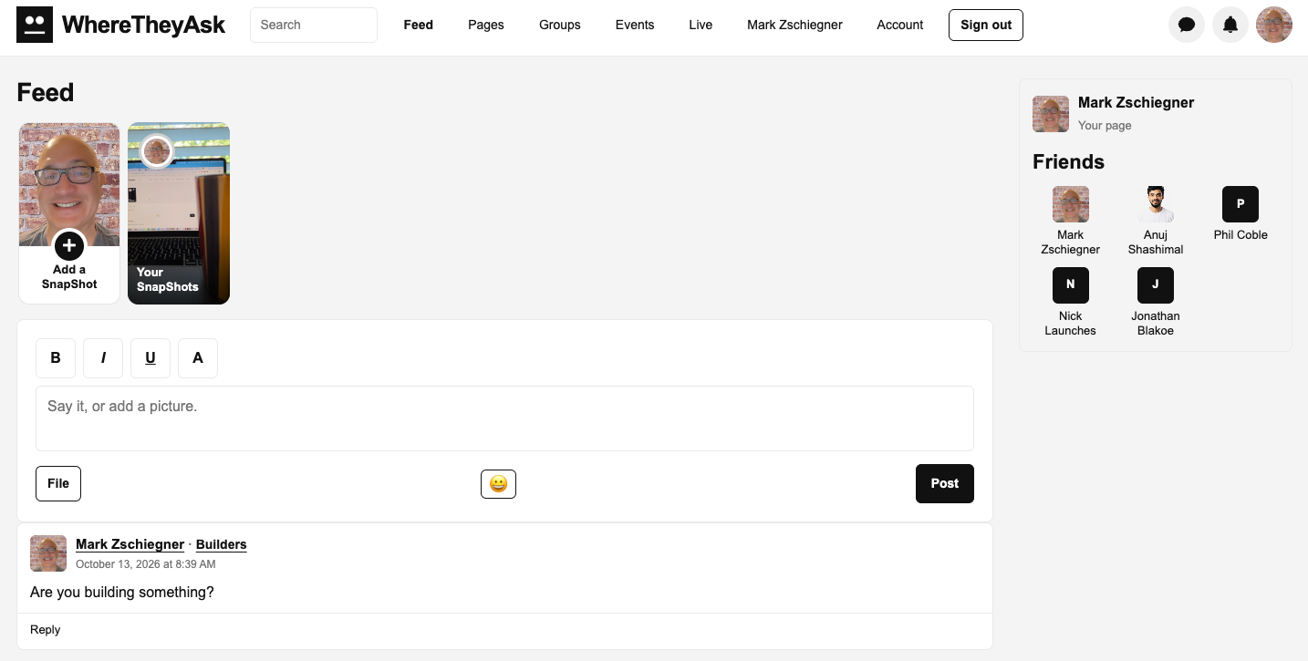Viewport: 1308px width, 661px height.
Task: Click the File attachment button
Action: tap(58, 483)
